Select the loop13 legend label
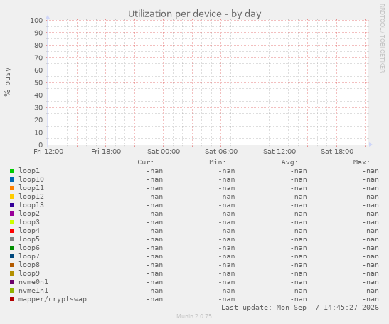 pos(31,205)
